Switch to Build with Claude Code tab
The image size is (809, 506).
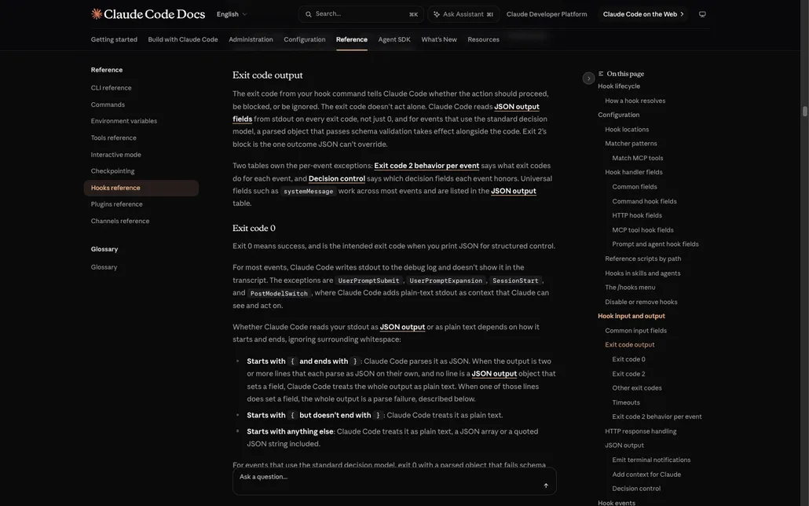click(x=183, y=39)
